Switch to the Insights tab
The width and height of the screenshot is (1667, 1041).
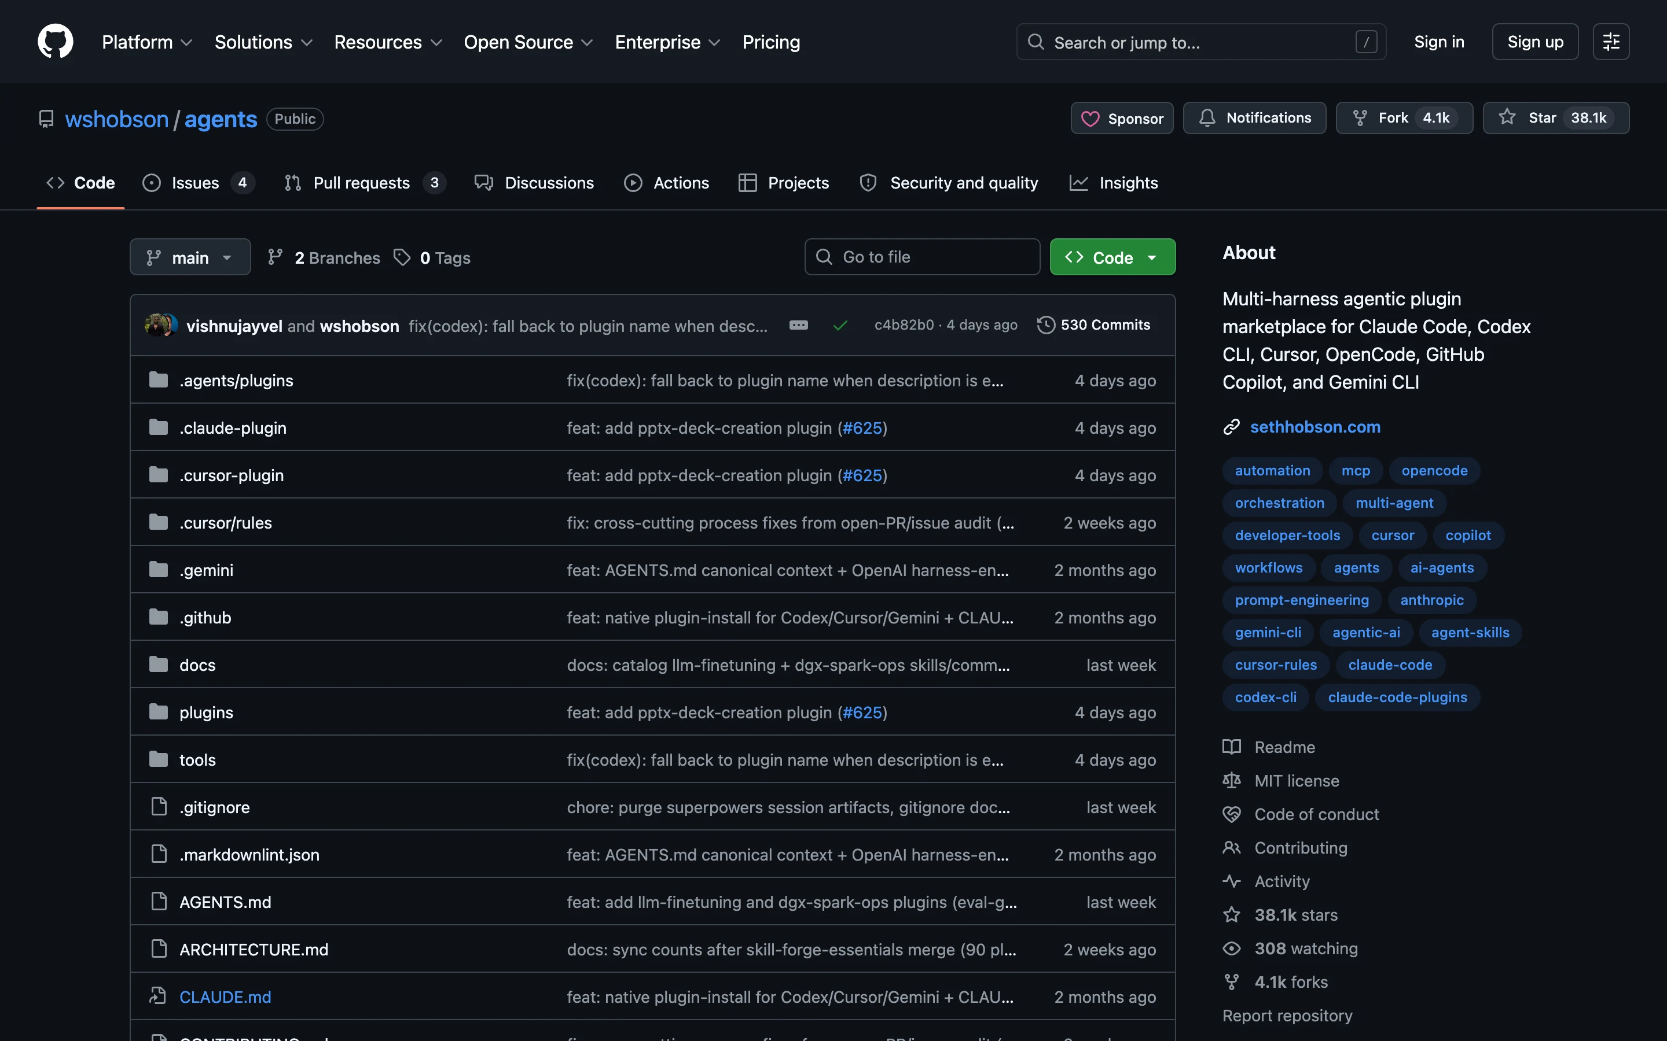(1113, 182)
